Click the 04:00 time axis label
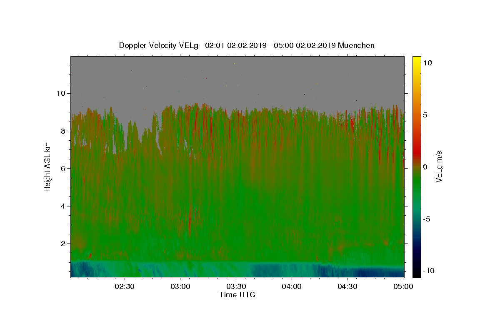This screenshot has height=333, width=500. [x=292, y=286]
